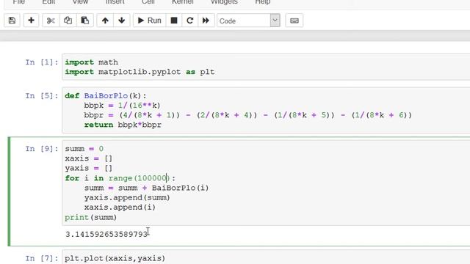Open the Edit menu
Viewport: 470px width, 264px height.
click(48, 1)
